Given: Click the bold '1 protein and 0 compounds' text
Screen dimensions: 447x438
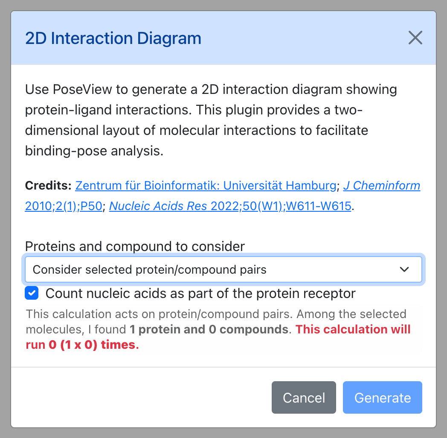Looking at the screenshot, I should [x=209, y=329].
